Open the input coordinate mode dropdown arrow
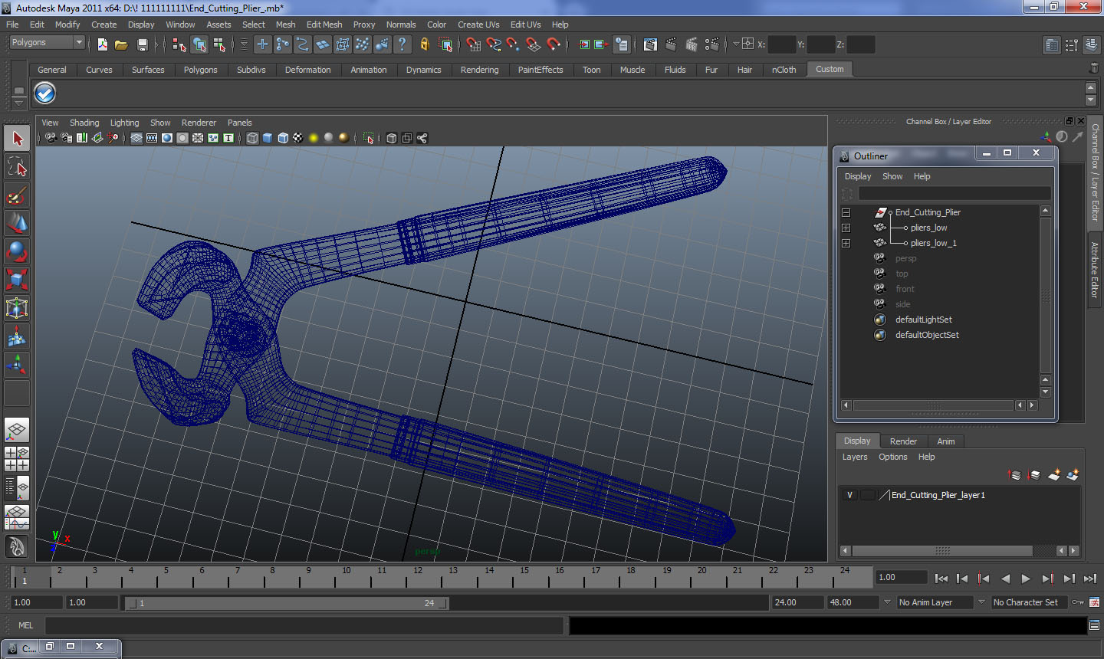The image size is (1104, 659). [736, 44]
